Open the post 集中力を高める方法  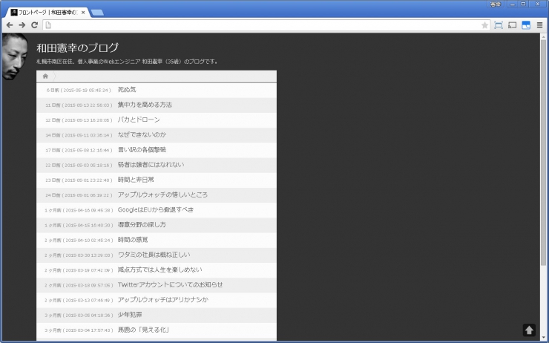point(145,105)
